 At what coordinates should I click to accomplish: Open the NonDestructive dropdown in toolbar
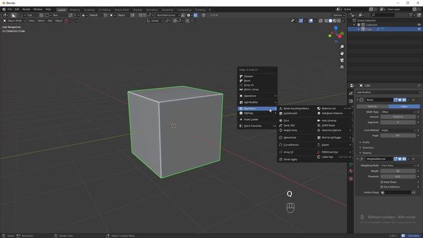[x=168, y=15]
